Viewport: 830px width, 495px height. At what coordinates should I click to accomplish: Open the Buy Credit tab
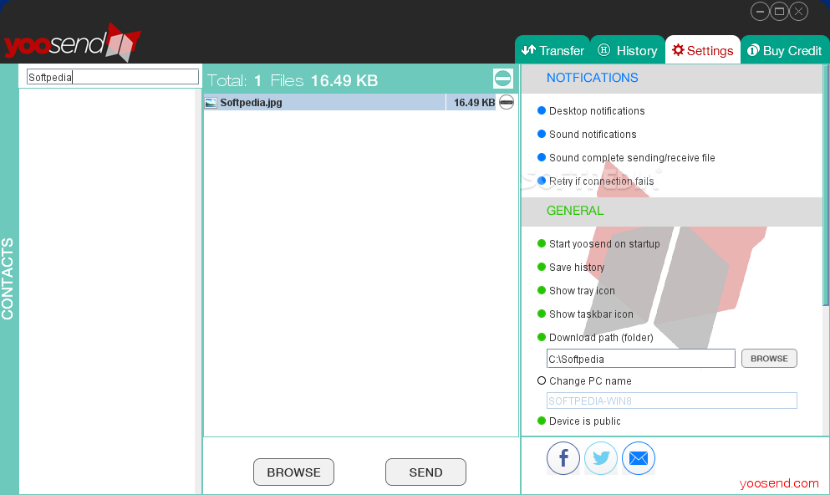point(785,50)
